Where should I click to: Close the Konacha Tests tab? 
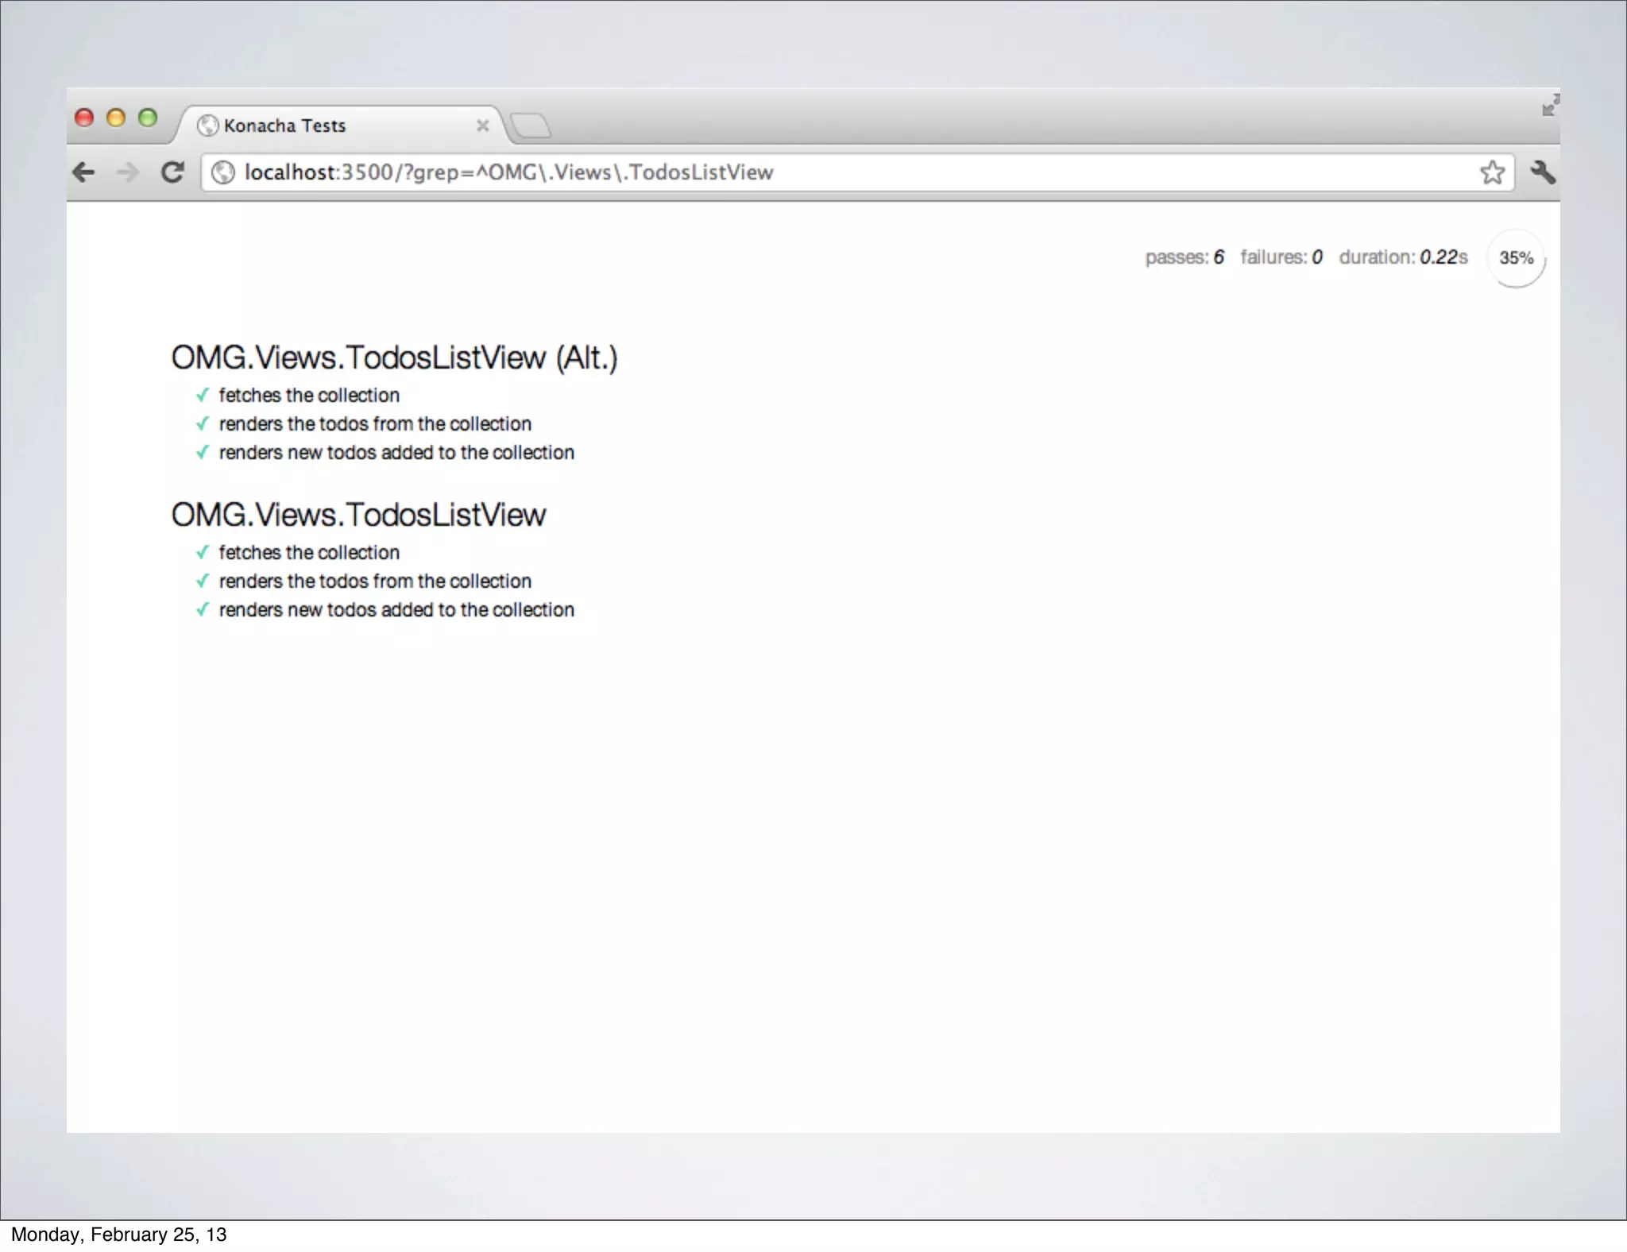click(x=482, y=126)
